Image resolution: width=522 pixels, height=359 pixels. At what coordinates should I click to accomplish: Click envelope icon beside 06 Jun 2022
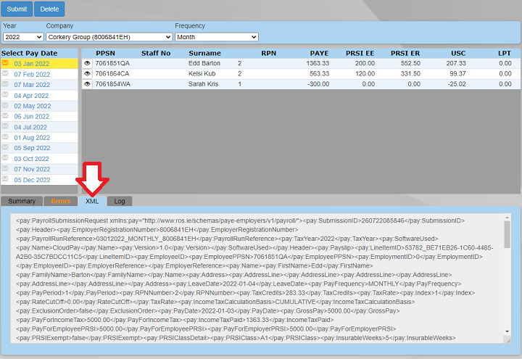click(x=6, y=116)
